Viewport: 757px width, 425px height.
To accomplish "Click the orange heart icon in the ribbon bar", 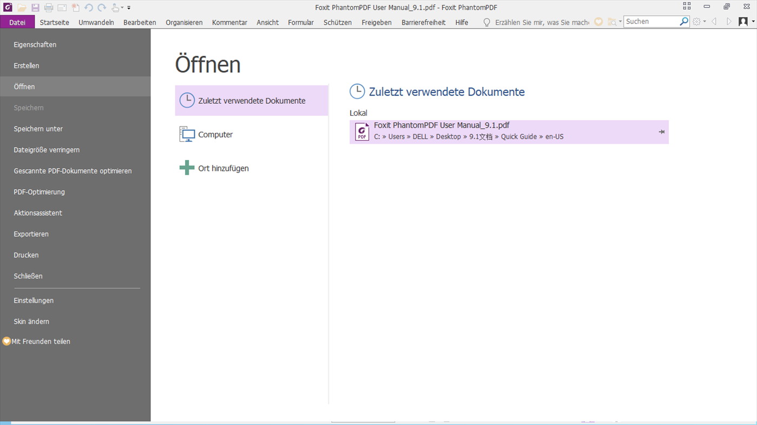I will coord(598,22).
